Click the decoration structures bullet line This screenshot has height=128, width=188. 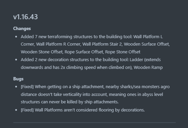(92, 63)
